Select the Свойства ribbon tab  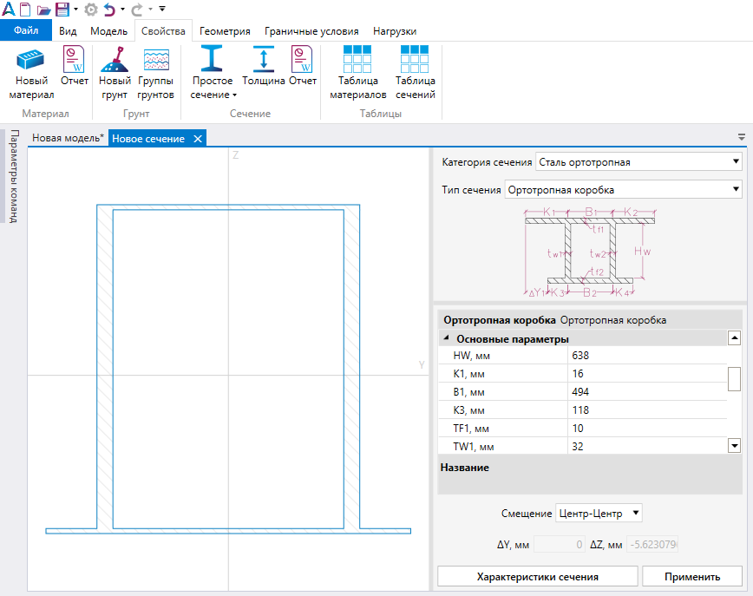[163, 31]
